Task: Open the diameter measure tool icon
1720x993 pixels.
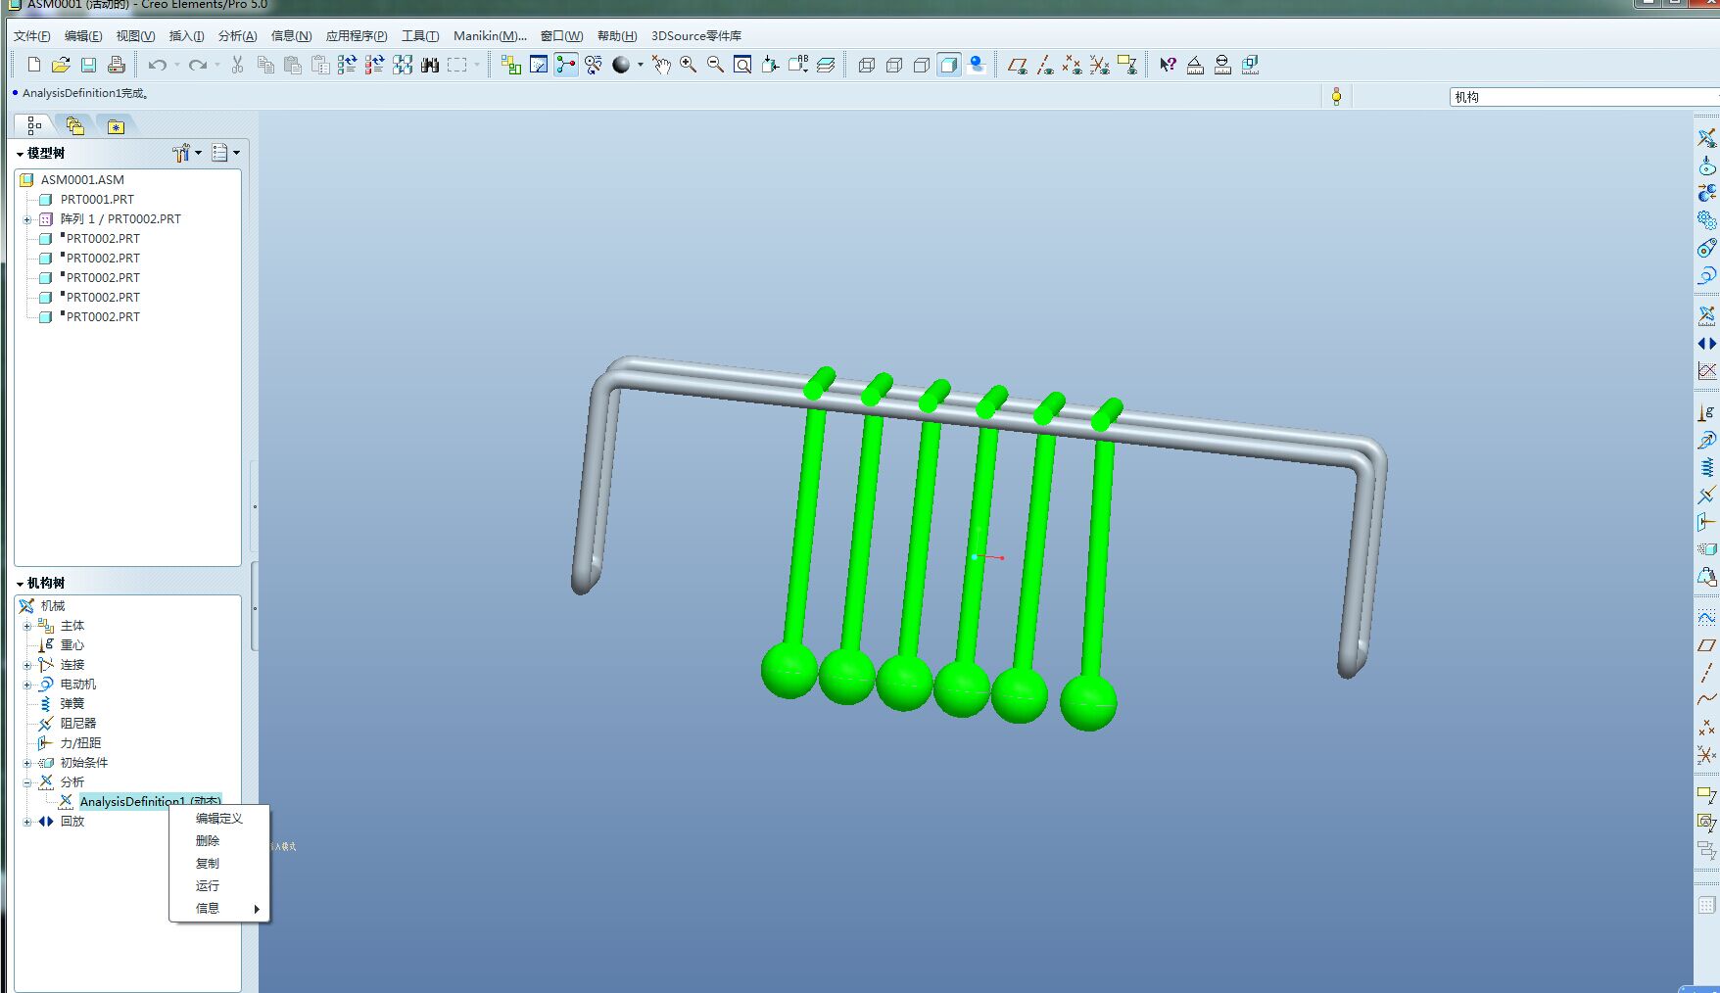Action: click(x=1222, y=65)
